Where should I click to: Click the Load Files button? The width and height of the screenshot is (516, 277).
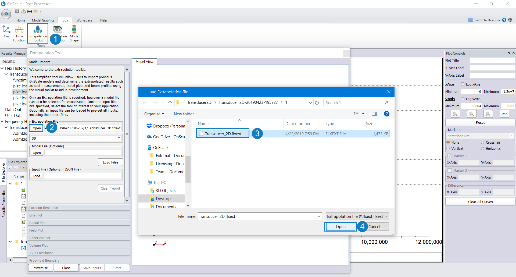click(x=110, y=162)
